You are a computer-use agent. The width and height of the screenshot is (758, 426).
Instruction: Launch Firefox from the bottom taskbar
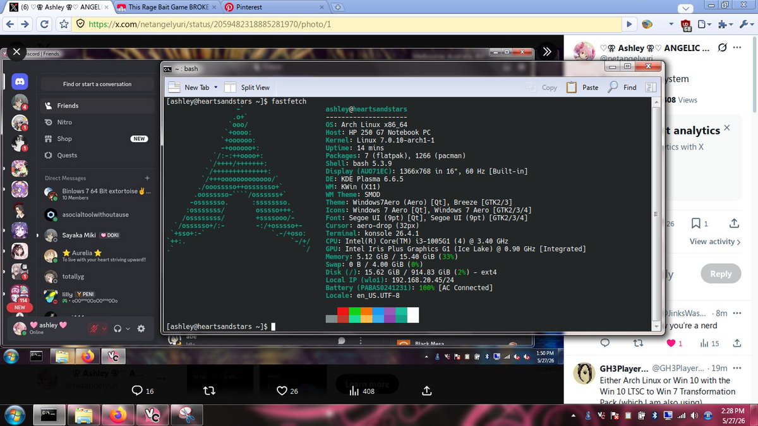[x=117, y=415]
